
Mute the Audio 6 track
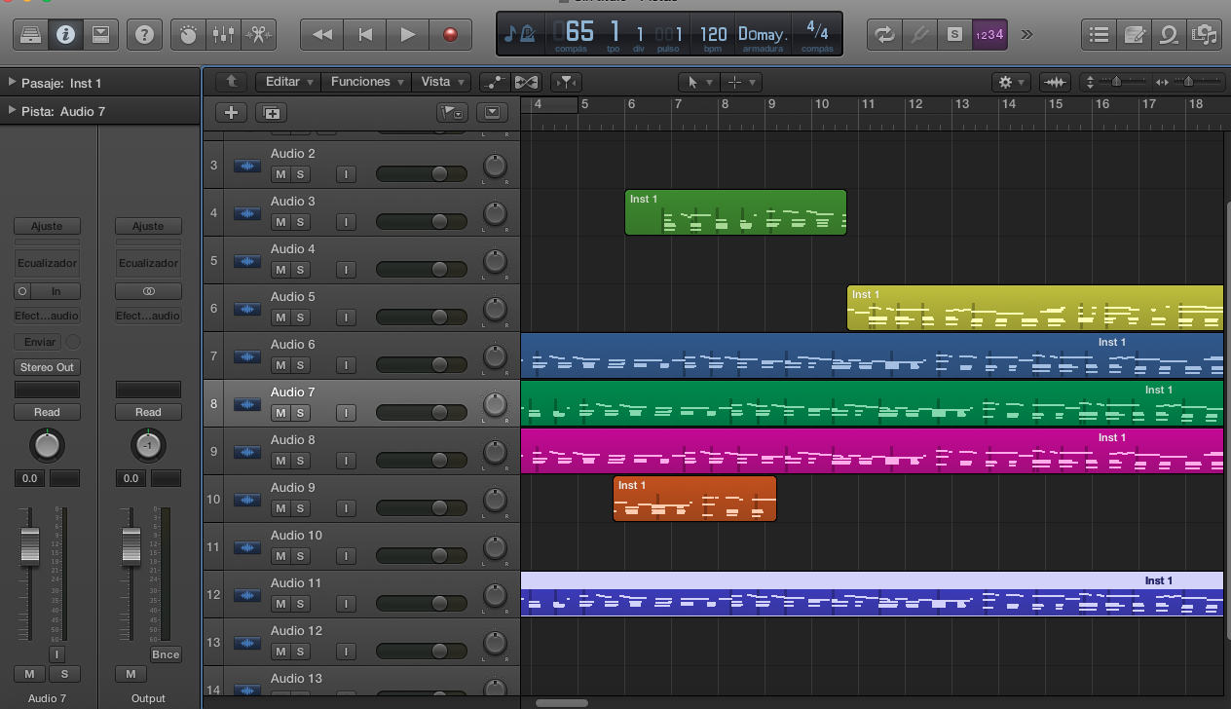(x=280, y=365)
